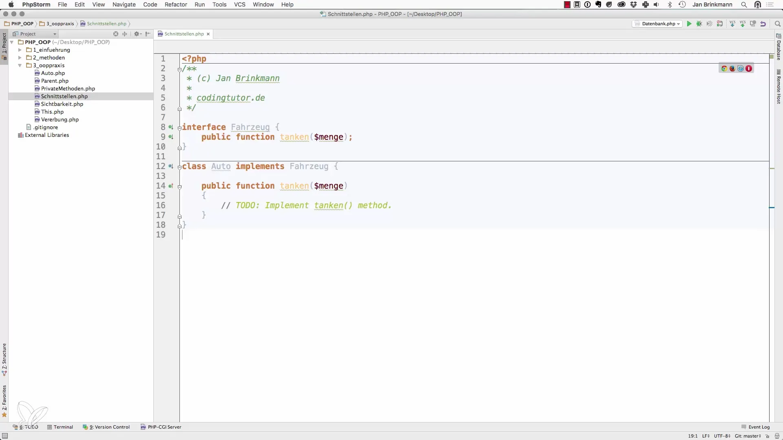The width and height of the screenshot is (783, 440).
Task: Open the Navigate menu
Action: [x=124, y=4]
